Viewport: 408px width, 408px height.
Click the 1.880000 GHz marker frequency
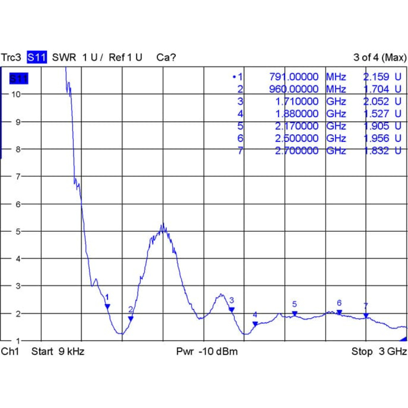(310, 114)
